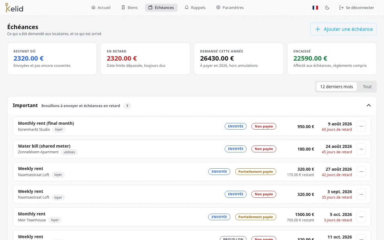Screen dimensions: 384x240
Task: Toggle dark mode moon icon
Action: coord(327,7)
